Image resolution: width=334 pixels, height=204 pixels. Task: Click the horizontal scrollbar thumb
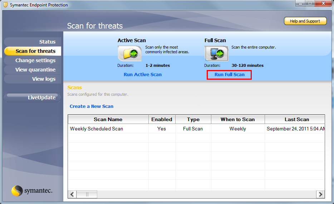(87, 194)
